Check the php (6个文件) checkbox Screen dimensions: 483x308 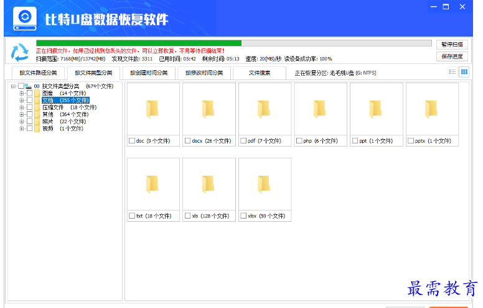coord(299,141)
